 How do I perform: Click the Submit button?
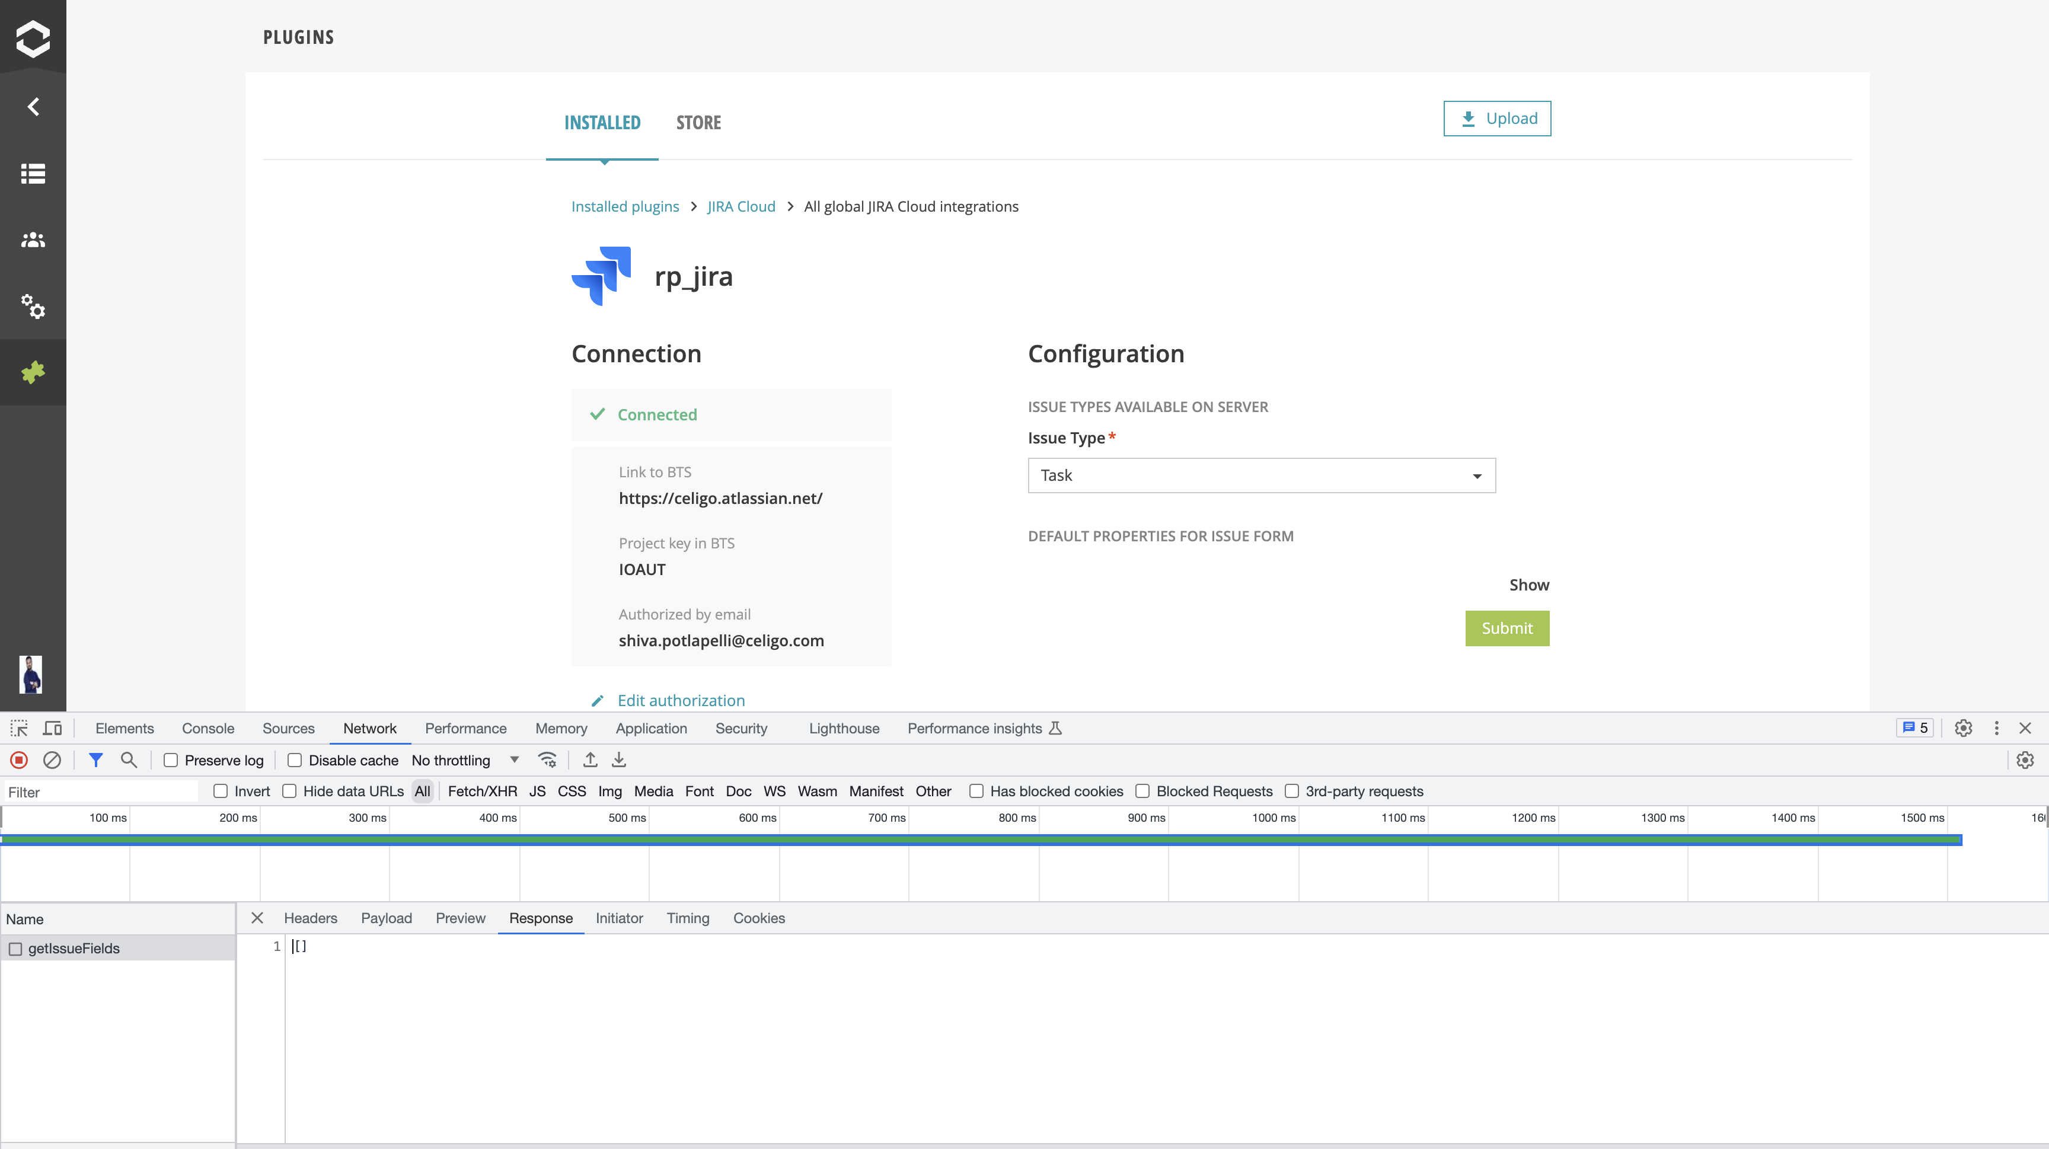[x=1506, y=628]
